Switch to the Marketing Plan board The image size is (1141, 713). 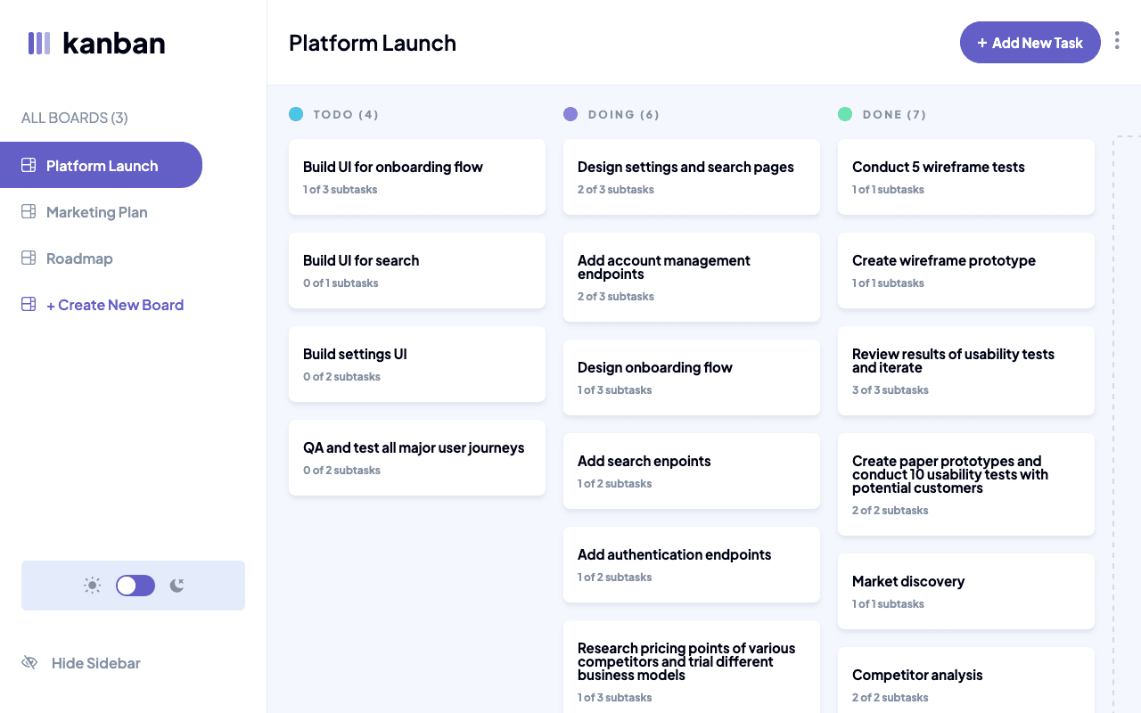tap(96, 211)
